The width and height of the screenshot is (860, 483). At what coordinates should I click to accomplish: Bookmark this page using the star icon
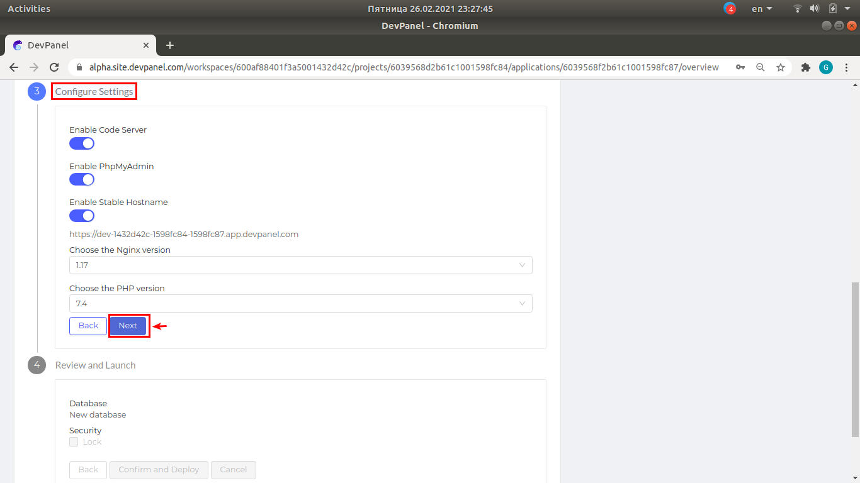click(781, 67)
